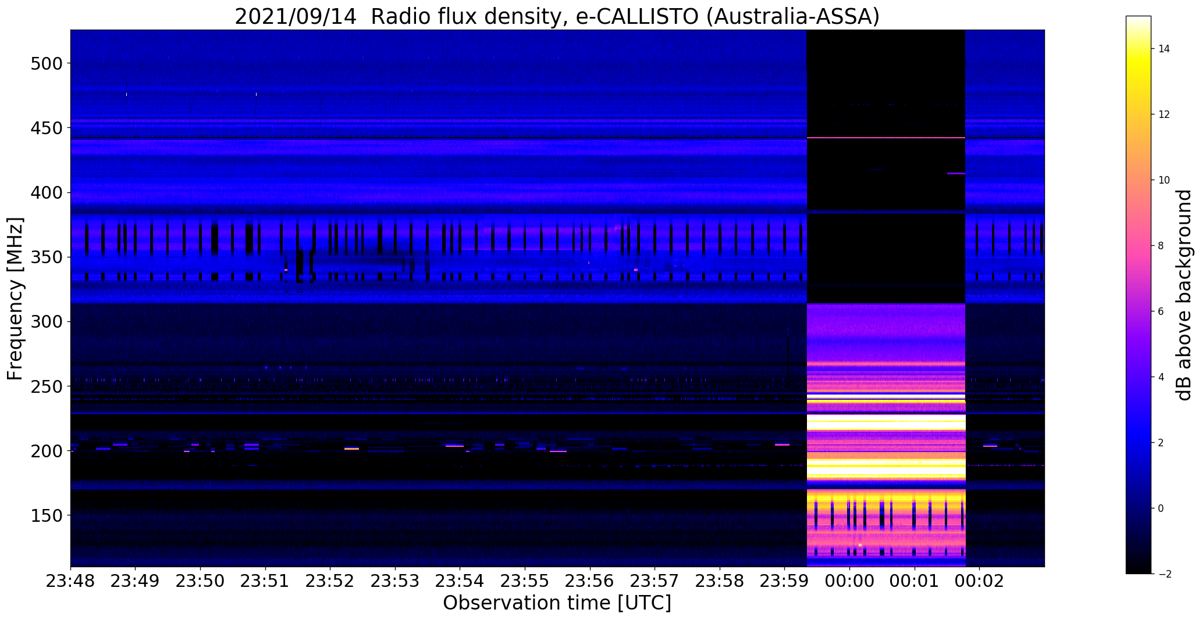Click the 23:50 time tick label
1202x620 pixels.
pos(201,581)
